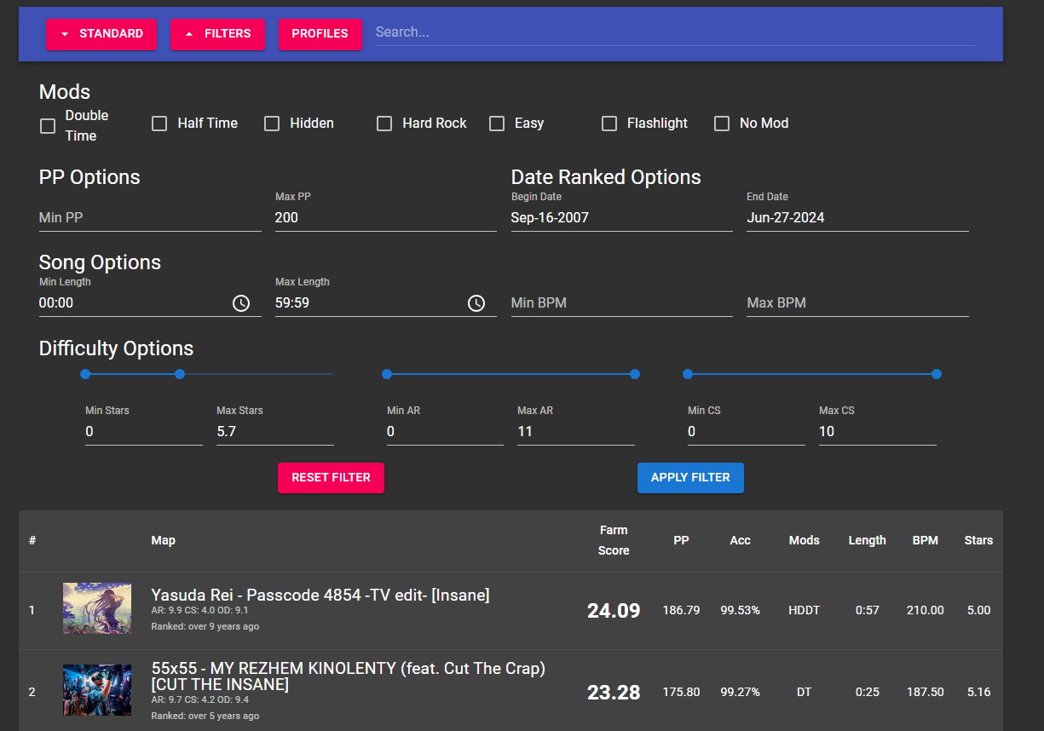
Task: Click the Max AR slider handle
Action: [635, 374]
